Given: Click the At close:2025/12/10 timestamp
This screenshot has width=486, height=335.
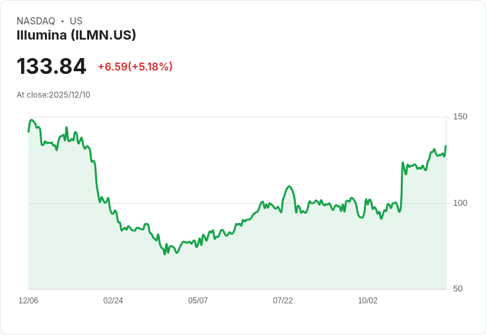Looking at the screenshot, I should (53, 95).
